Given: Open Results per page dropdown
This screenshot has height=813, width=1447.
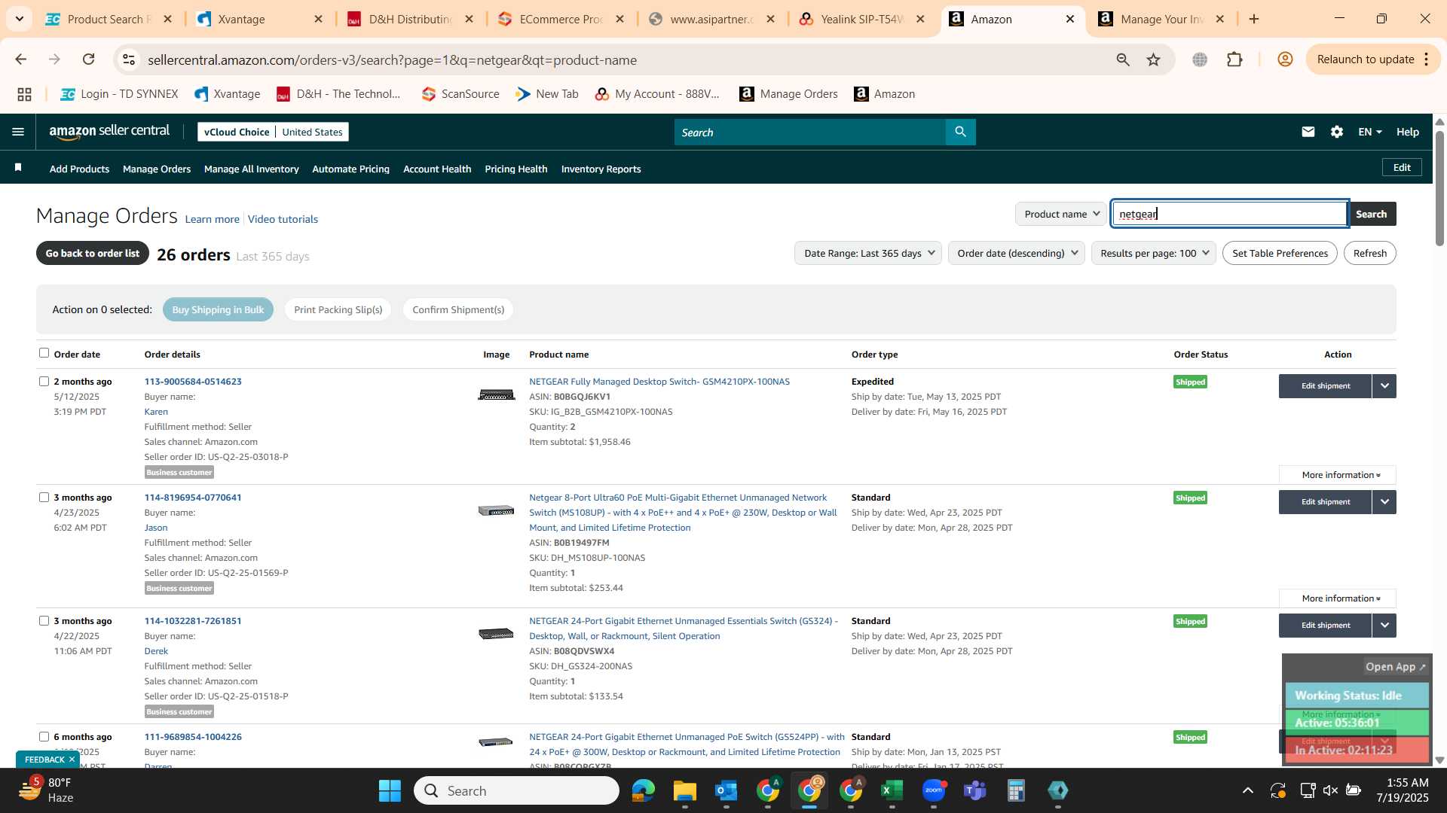Looking at the screenshot, I should 1153,253.
